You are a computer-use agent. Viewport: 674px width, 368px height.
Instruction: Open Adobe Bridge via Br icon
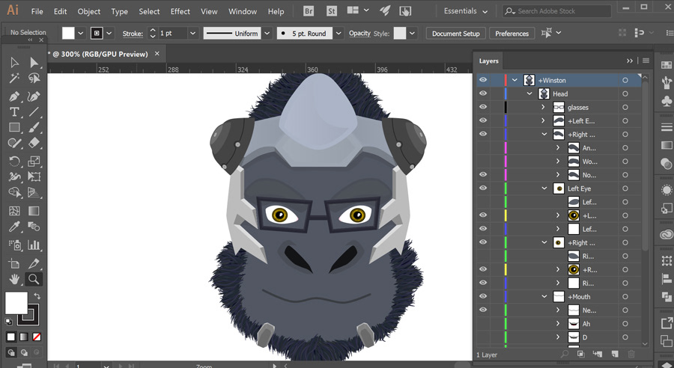(309, 11)
